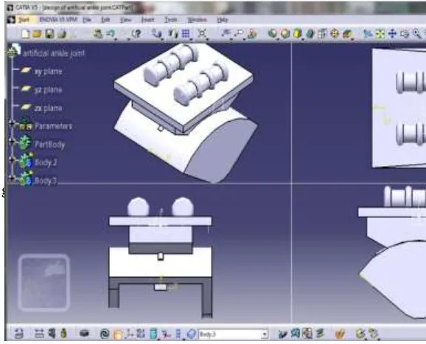Click the bracketed-square icon right of blue grid
Image resolution: width=426 pixels, height=344 pixels.
(x=202, y=34)
